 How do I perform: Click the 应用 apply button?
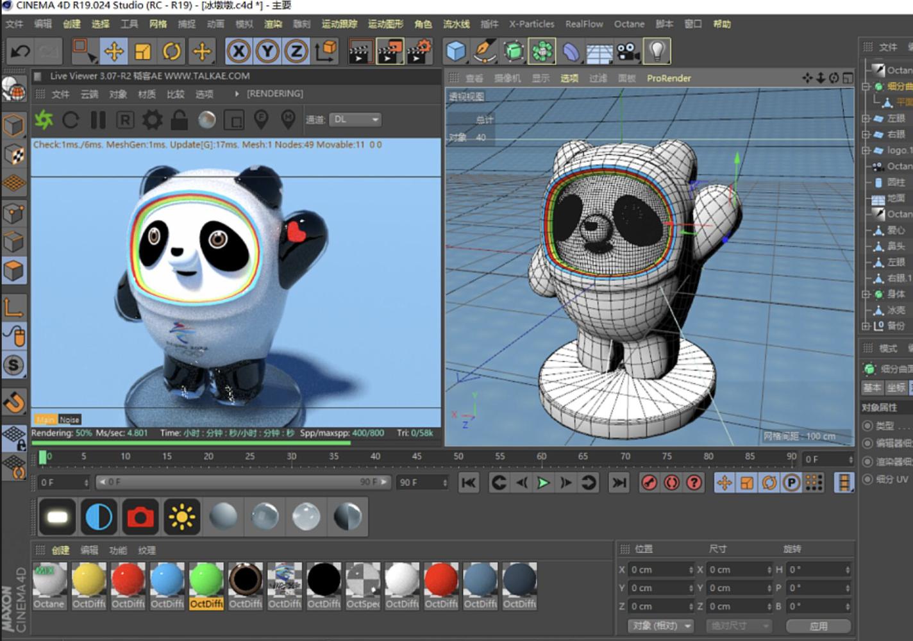[819, 626]
